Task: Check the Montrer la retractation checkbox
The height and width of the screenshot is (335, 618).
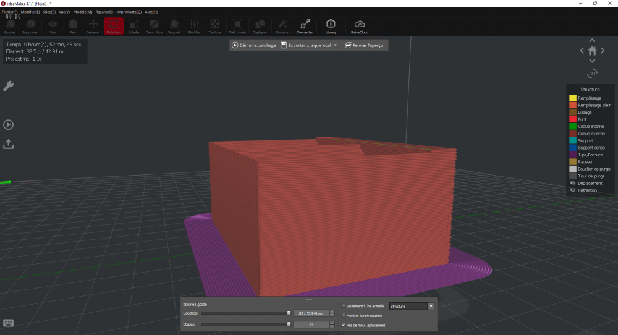Action: point(343,315)
